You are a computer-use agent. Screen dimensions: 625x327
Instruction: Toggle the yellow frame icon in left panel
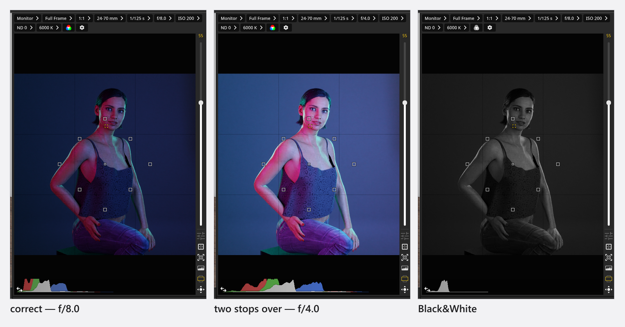point(201,279)
